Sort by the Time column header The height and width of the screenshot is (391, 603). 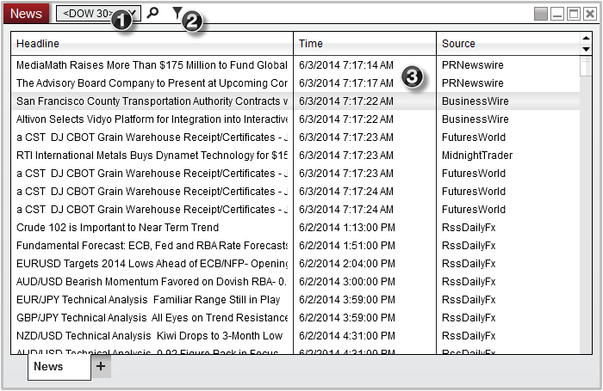[364, 44]
